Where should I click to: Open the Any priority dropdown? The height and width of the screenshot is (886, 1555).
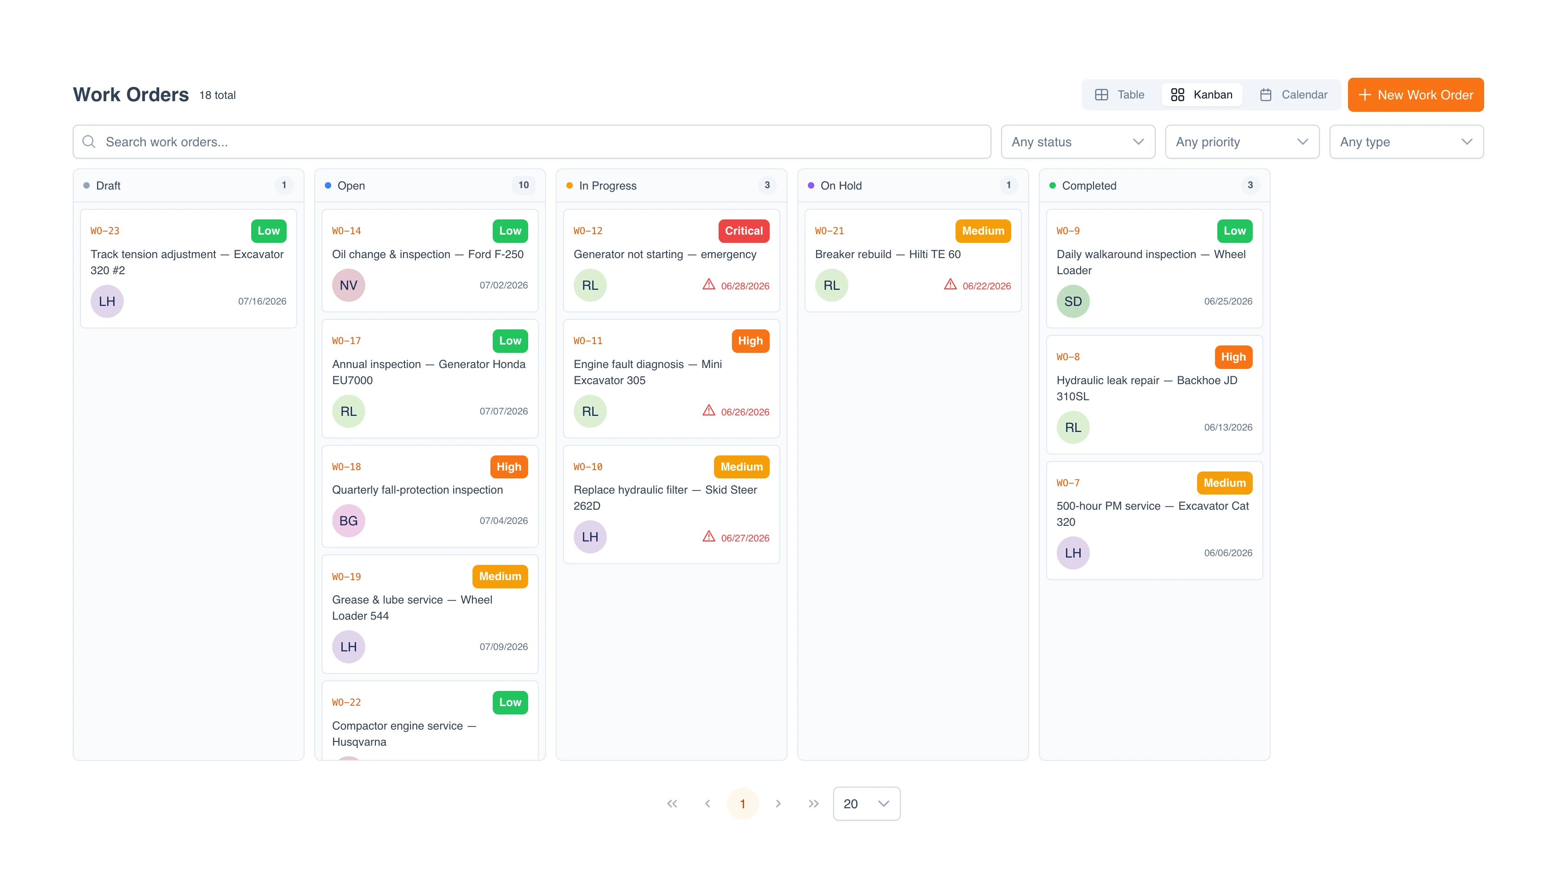coord(1242,142)
